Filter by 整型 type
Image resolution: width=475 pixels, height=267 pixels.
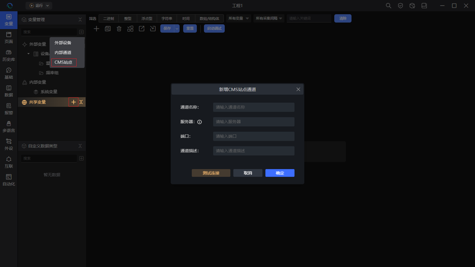(128, 18)
